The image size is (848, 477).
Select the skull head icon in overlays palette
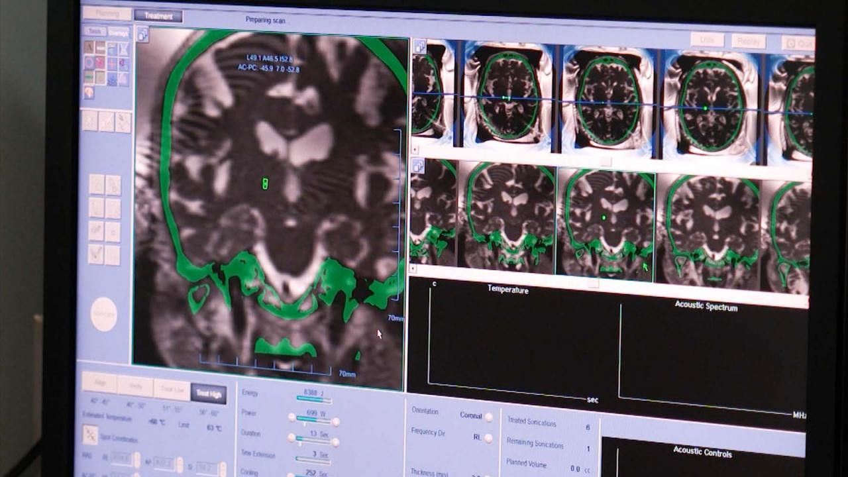89,93
